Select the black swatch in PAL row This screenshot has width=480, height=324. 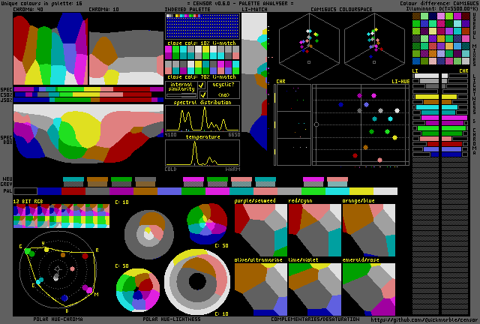point(25,191)
